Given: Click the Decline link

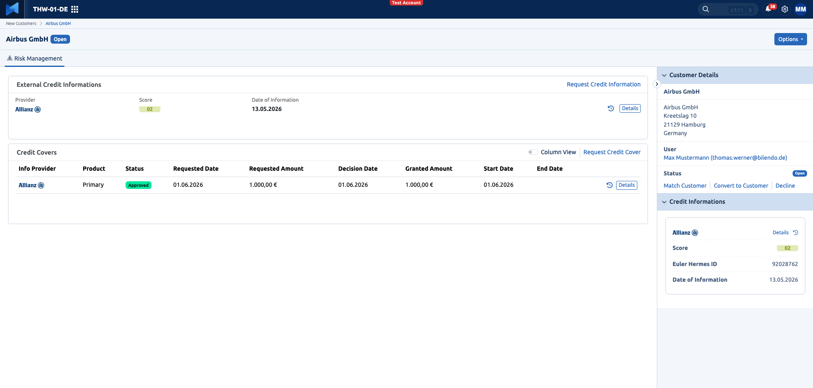Looking at the screenshot, I should pos(785,186).
